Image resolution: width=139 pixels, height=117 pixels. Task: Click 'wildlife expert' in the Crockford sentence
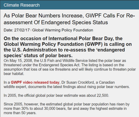click(x=15, y=87)
